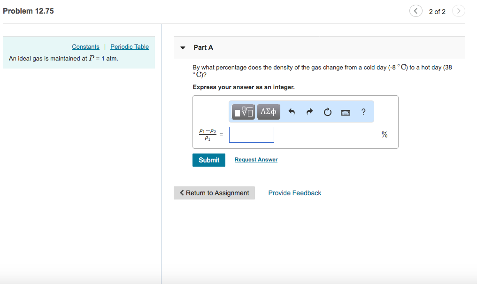Provide Feedback on this problem

294,192
